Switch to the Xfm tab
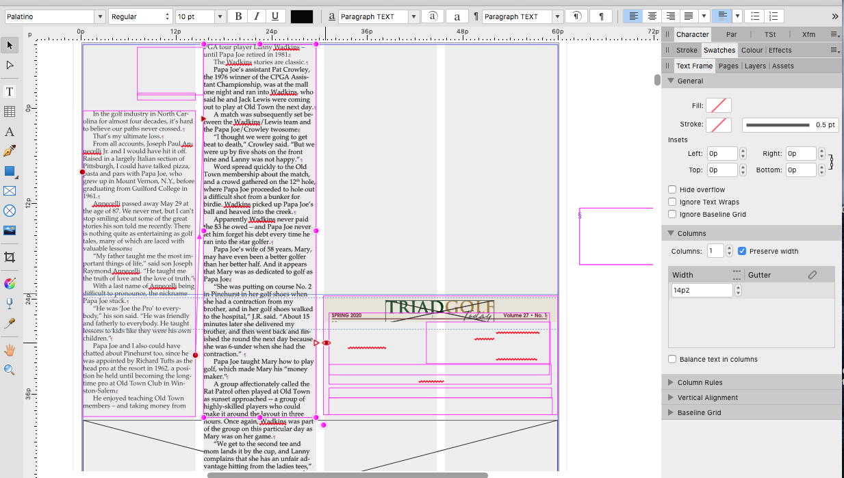The image size is (844, 478). (x=808, y=34)
